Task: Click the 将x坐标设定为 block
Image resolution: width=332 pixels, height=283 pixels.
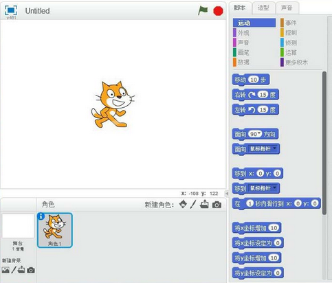Action: [258, 242]
